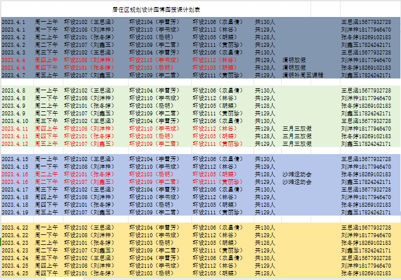The height and width of the screenshot is (280, 401).
Task: Click 环设2102（王思涵） in the 2023.4.17 row
Action: point(88,190)
